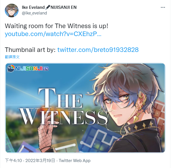Click the blue maze puzzle panel in artwork
171x168 pixels.
click(98, 138)
